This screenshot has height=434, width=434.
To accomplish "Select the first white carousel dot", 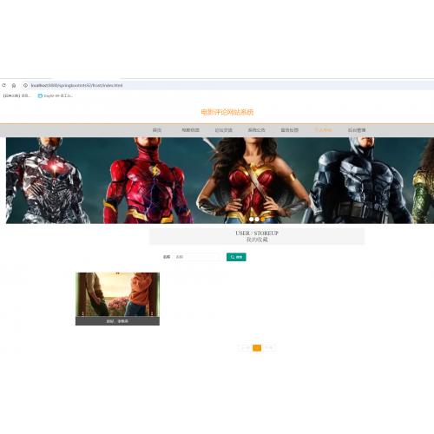I will click(251, 220).
